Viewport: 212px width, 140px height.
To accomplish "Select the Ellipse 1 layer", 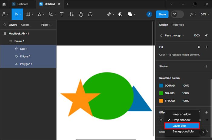I will (x=25, y=56).
